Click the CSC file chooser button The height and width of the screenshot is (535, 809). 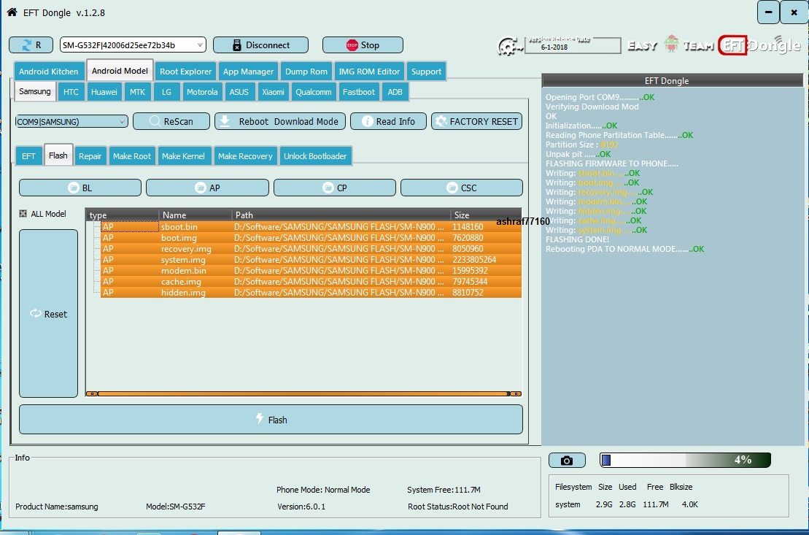tap(462, 188)
